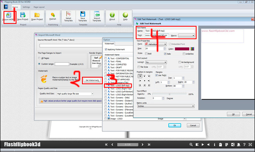
Task: Click the Publish gear icon
Action: click(x=53, y=15)
